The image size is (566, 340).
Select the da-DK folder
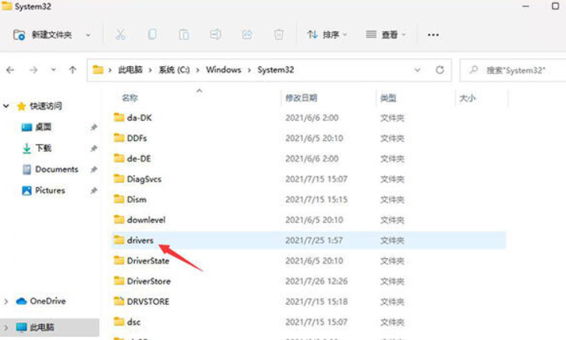tap(140, 118)
